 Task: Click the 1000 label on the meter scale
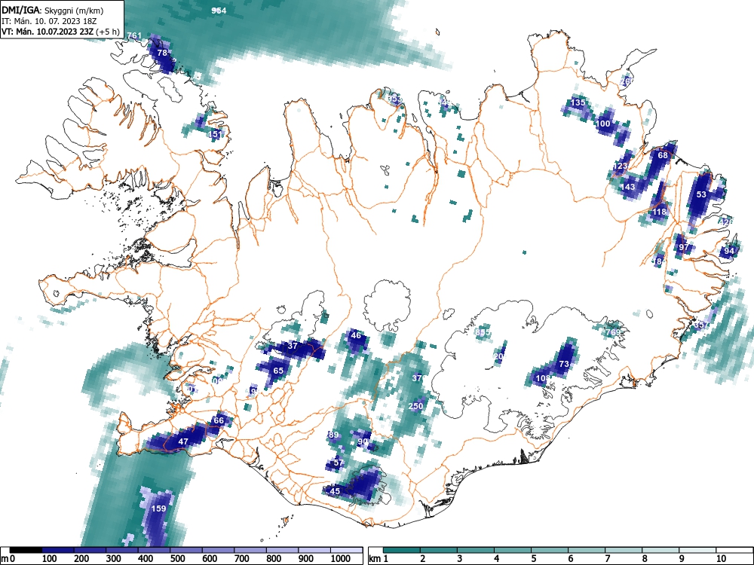341,559
